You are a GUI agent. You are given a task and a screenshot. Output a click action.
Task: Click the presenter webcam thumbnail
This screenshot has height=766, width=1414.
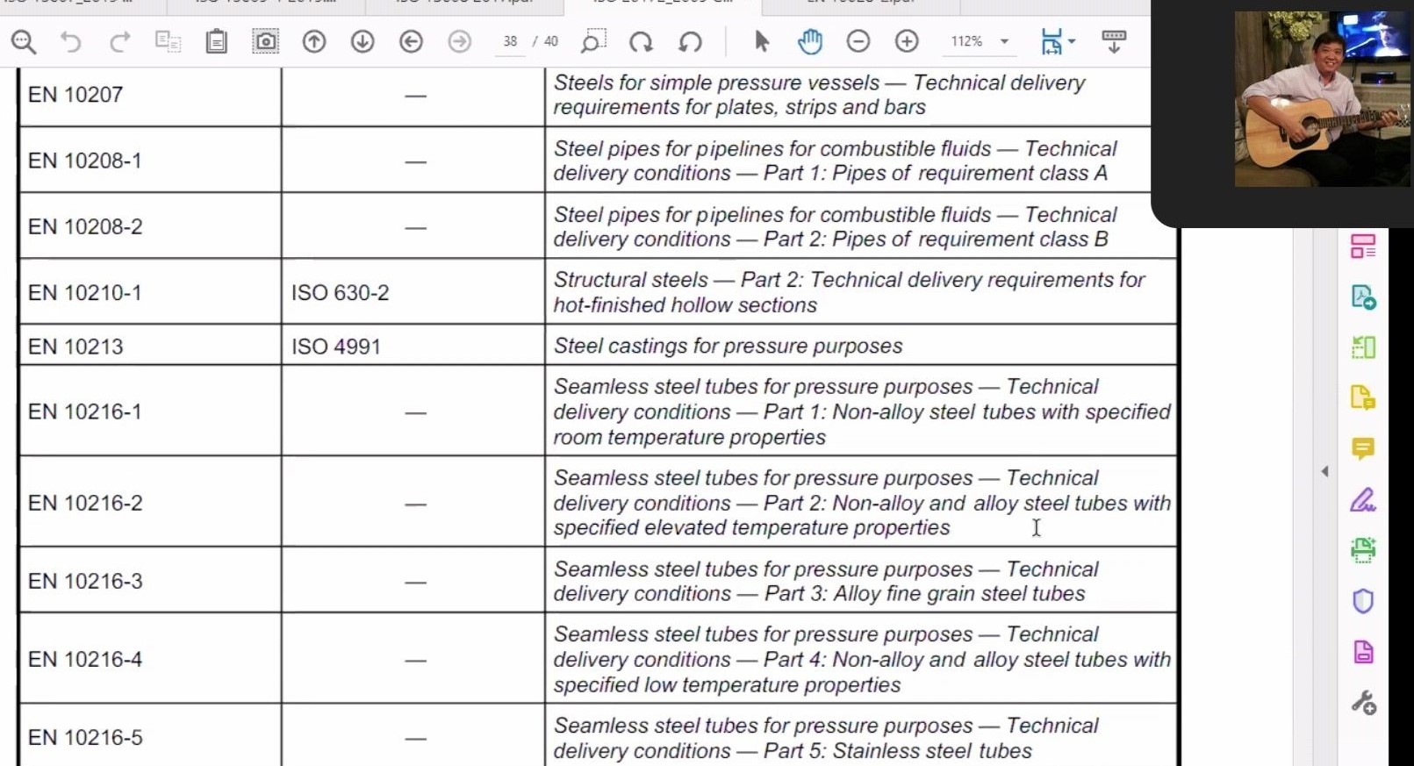1323,99
